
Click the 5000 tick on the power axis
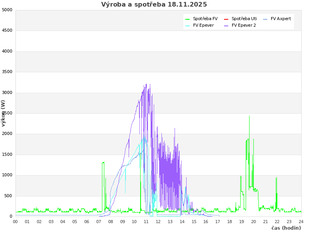[x=7, y=10]
